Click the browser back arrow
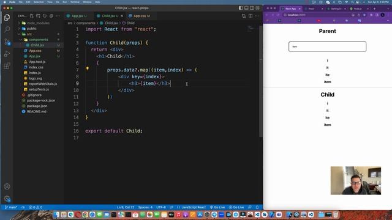 pyautogui.click(x=267, y=15)
